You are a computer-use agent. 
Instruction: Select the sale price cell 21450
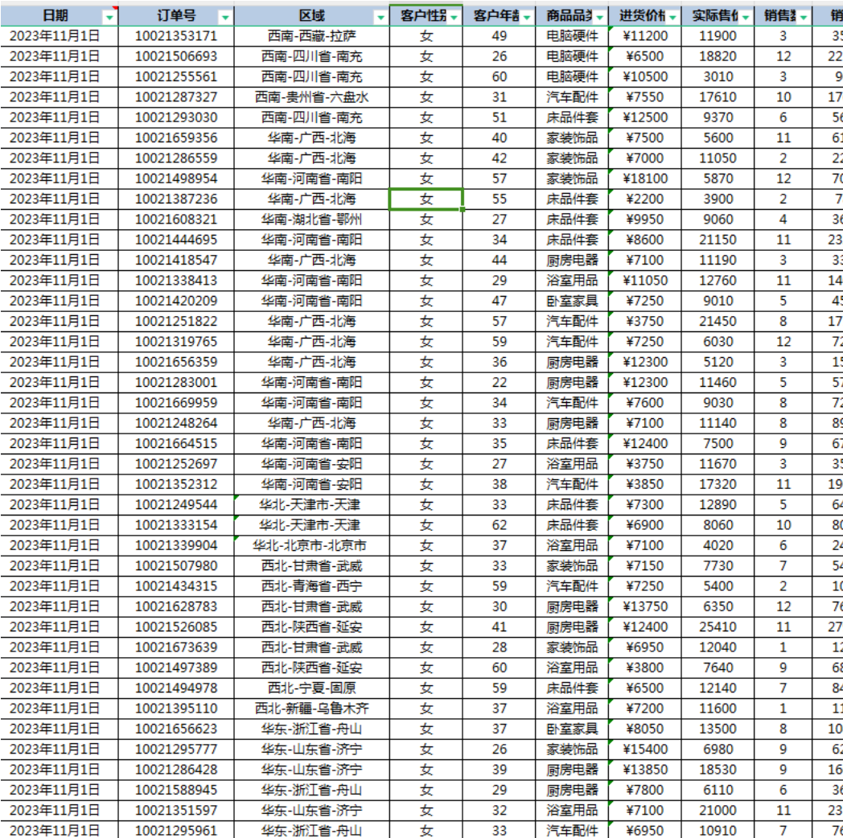point(718,322)
